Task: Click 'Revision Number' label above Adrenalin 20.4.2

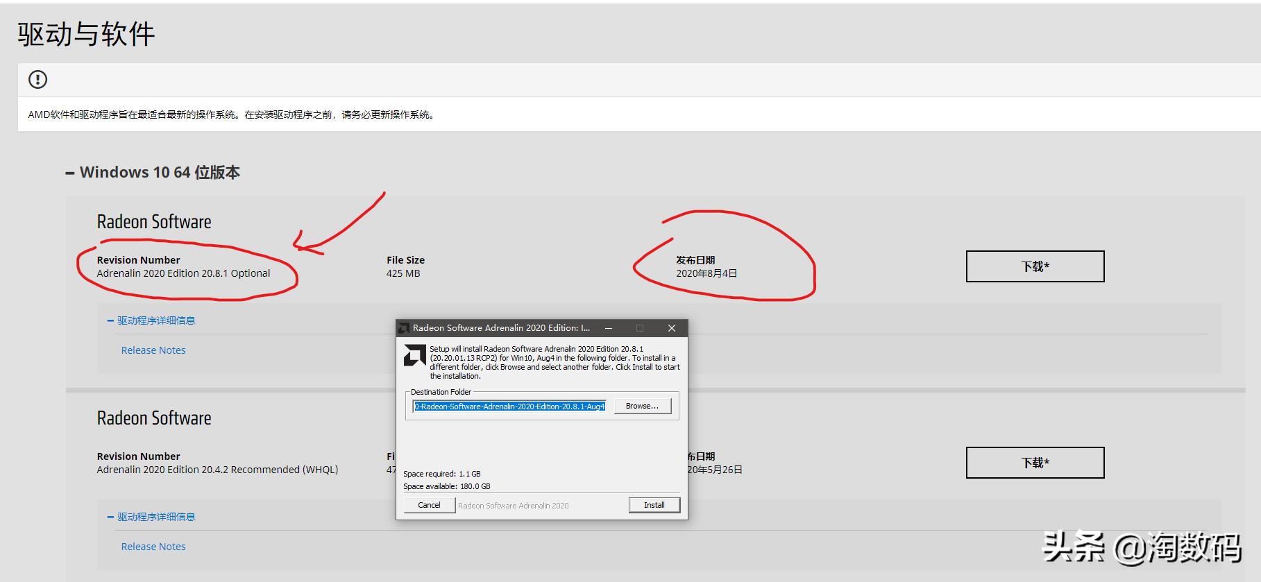Action: pyautogui.click(x=138, y=456)
